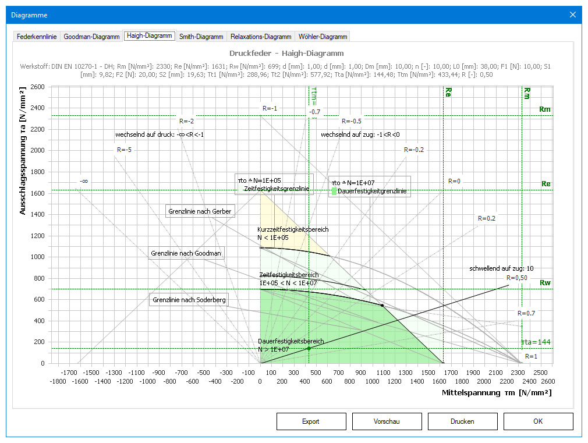Image resolution: width=588 pixels, height=443 pixels.
Task: Show the Smith-Diagramm tab
Action: pos(201,37)
